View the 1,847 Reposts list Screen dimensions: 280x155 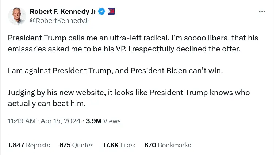[x=29, y=145]
